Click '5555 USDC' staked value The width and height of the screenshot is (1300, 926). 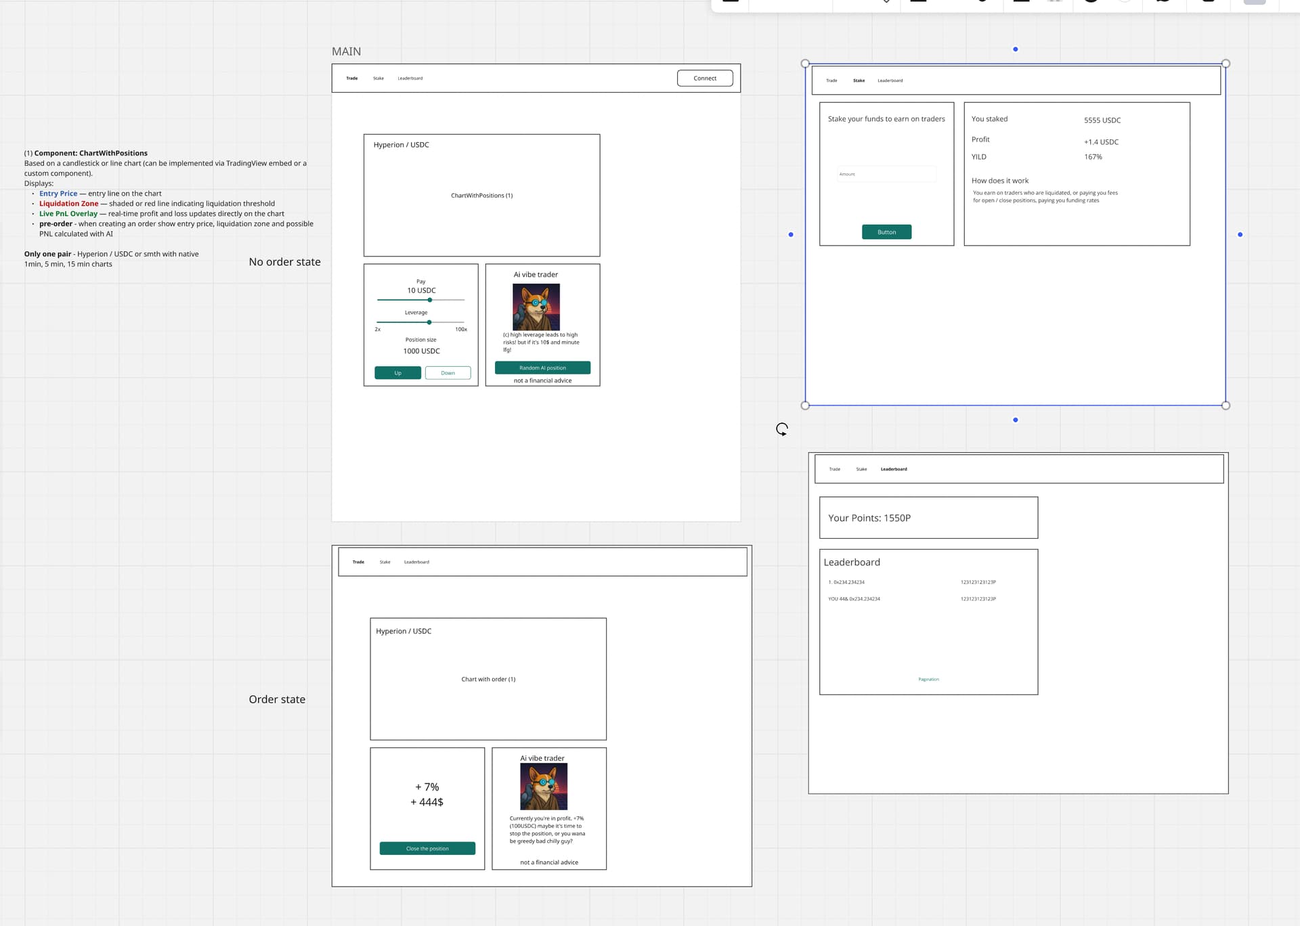(x=1102, y=120)
